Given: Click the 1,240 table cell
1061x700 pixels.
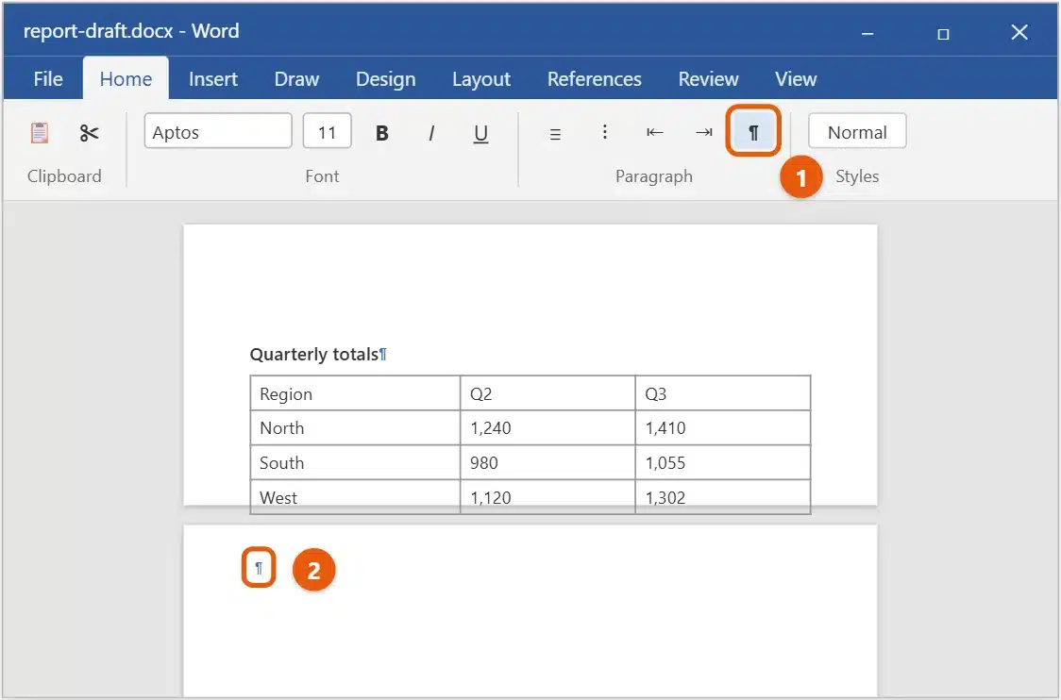Looking at the screenshot, I should click(x=547, y=428).
